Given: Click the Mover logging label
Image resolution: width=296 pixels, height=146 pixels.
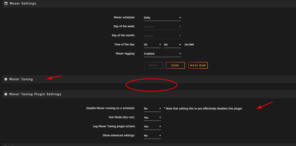Looking at the screenshot, I should [125, 54].
